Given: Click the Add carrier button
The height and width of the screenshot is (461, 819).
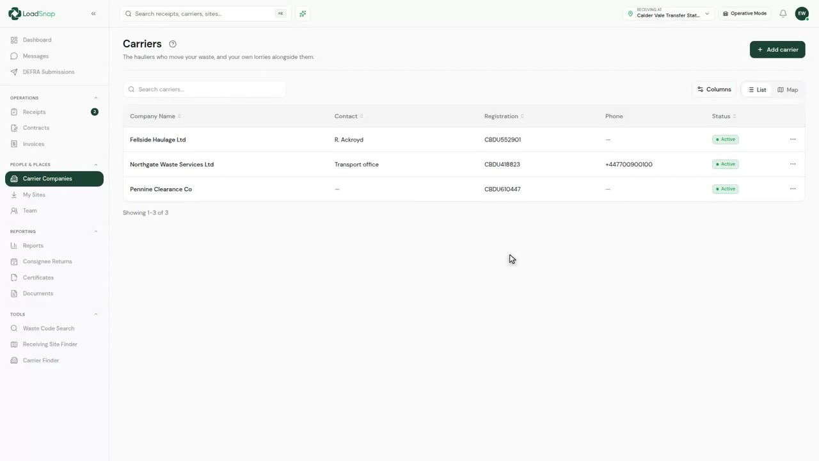Looking at the screenshot, I should [x=777, y=49].
